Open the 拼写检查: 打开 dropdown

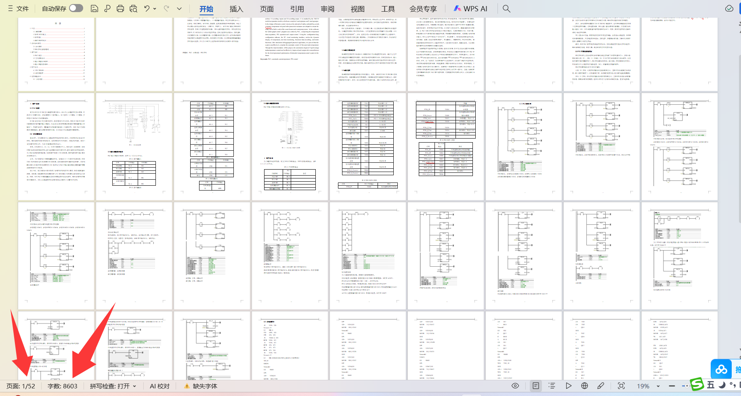click(113, 386)
